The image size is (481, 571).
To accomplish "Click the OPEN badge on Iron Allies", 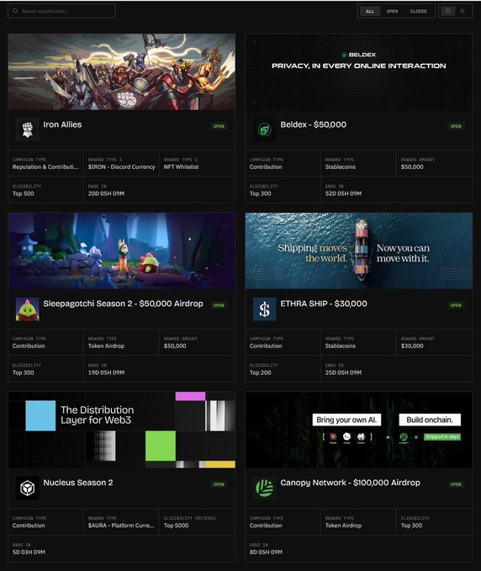I will click(x=219, y=126).
